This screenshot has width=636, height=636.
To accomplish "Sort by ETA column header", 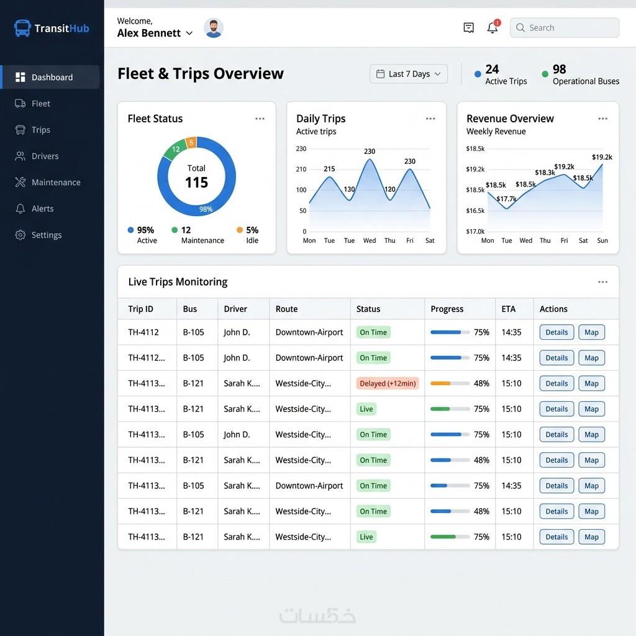I will (x=508, y=309).
